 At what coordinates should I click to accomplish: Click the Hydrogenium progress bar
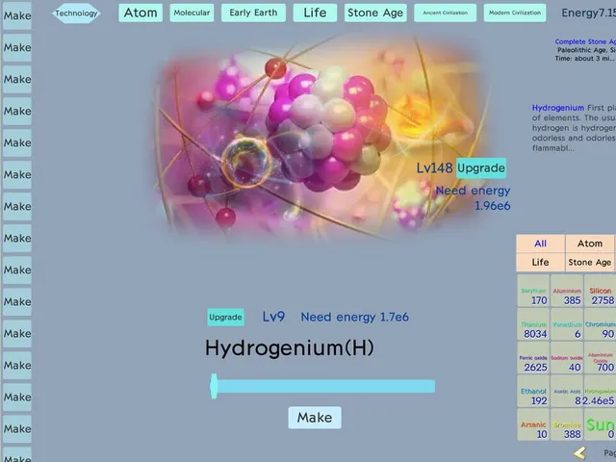322,386
